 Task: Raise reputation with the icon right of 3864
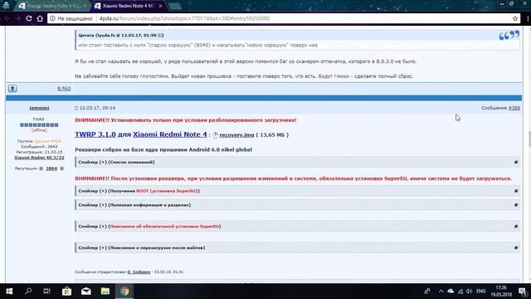click(x=61, y=169)
